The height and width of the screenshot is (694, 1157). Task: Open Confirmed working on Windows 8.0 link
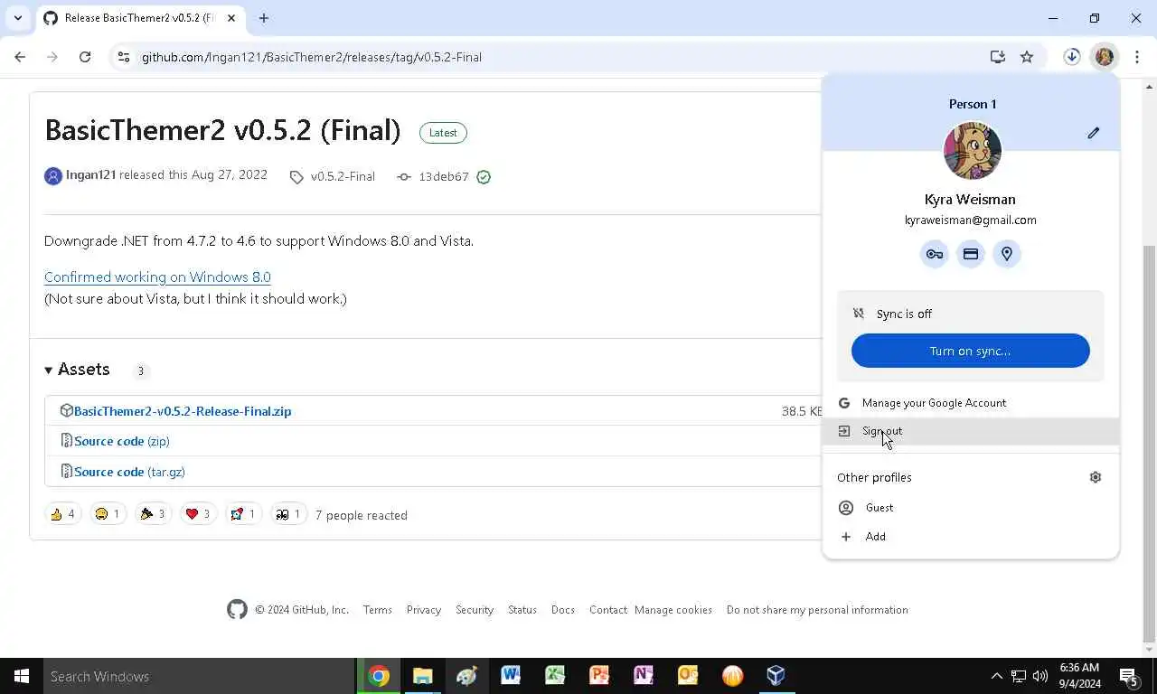(x=157, y=277)
